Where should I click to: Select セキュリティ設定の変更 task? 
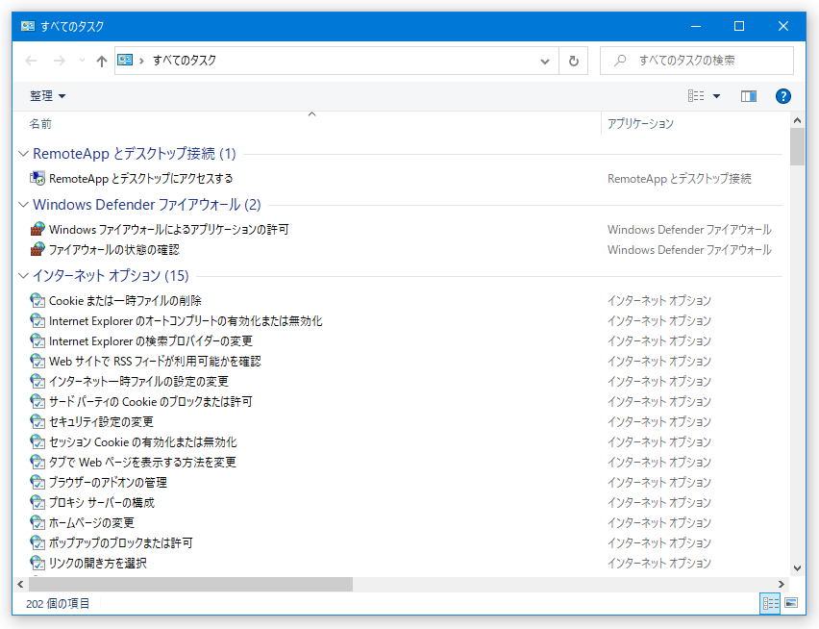(101, 421)
